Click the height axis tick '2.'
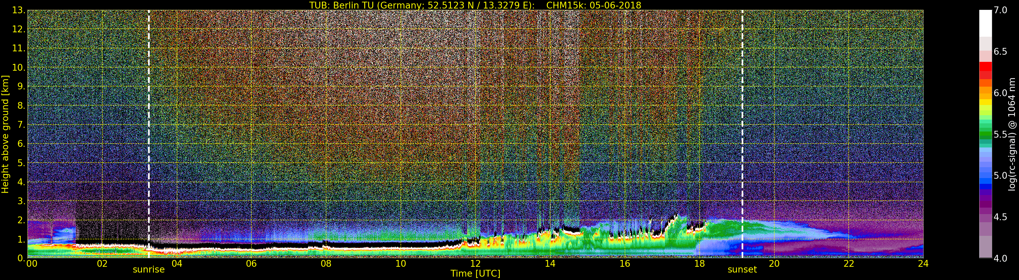1019x280 pixels. (x=21, y=220)
